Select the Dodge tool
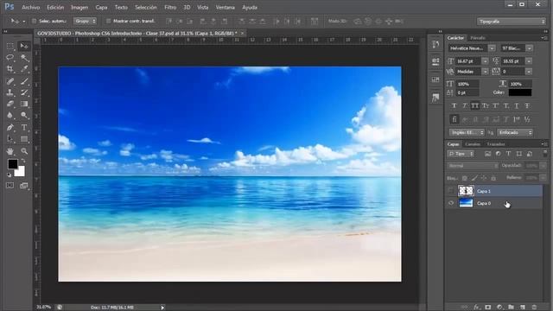The height and width of the screenshot is (311, 553). point(24,115)
